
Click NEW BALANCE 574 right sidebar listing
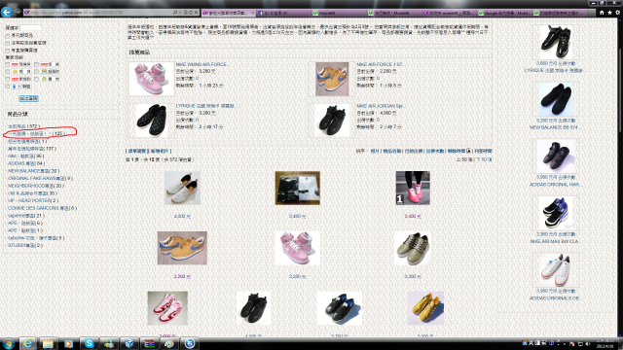555,127
